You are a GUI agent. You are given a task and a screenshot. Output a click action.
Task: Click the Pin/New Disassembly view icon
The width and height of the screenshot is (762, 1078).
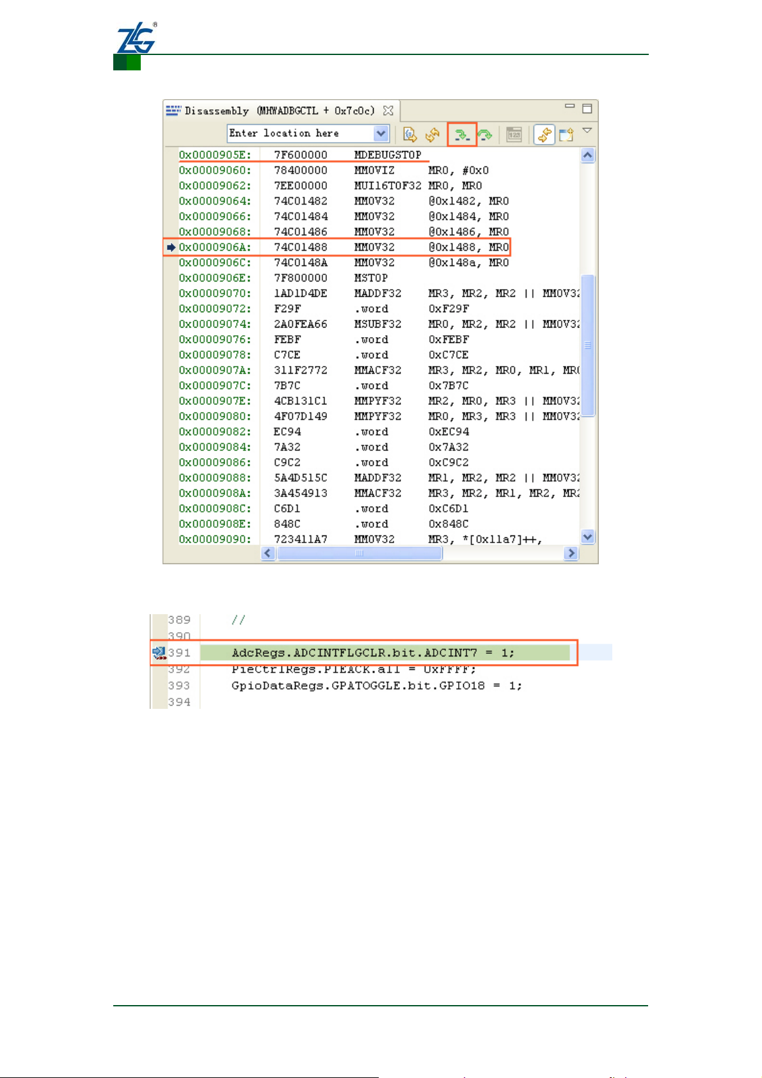coord(566,134)
